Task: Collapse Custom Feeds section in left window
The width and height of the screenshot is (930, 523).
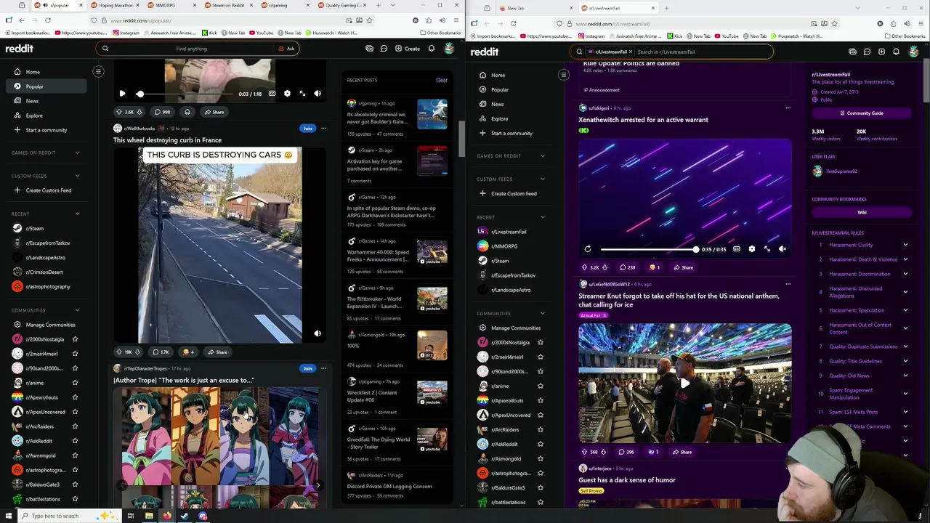Action: tap(77, 176)
